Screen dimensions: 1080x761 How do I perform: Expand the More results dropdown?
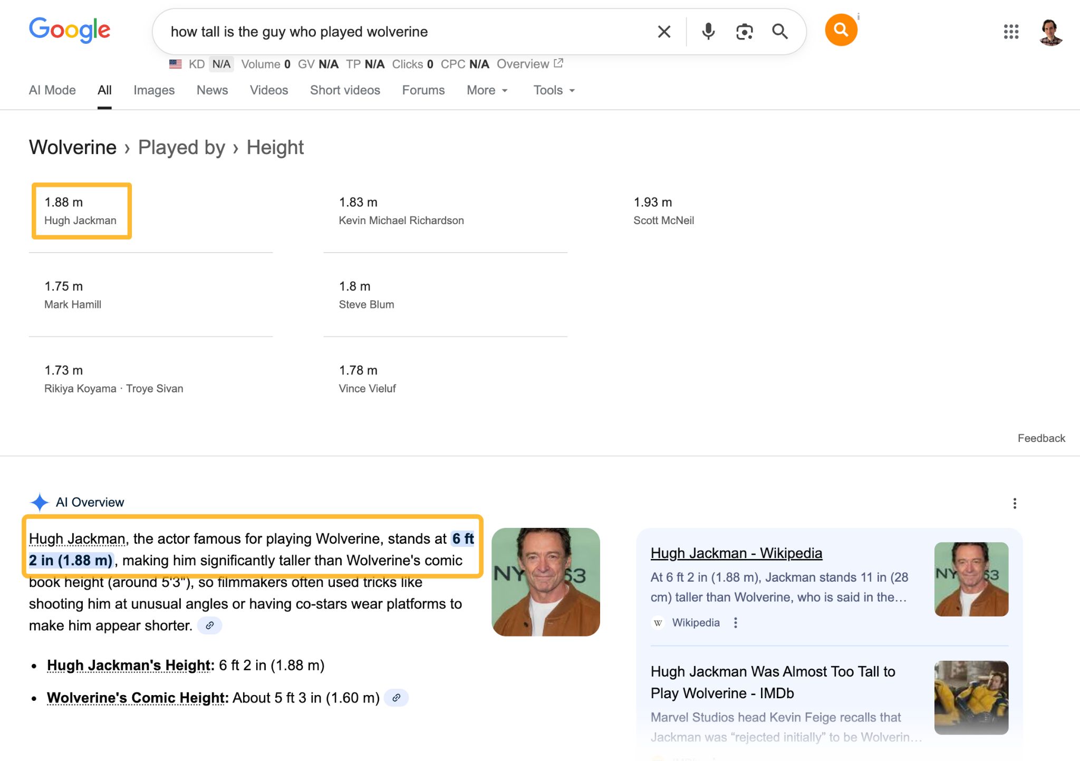(x=486, y=90)
